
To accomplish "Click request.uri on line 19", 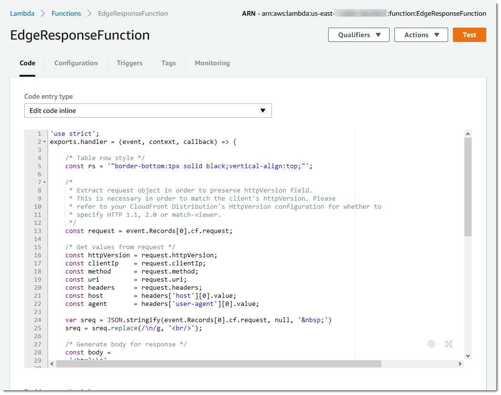I will pyautogui.click(x=162, y=279).
